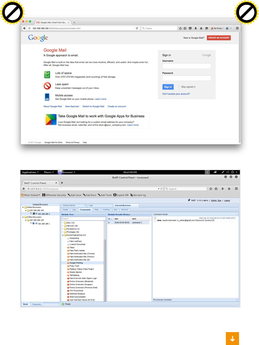Open the Details tab in BeEF
The height and width of the screenshot is (345, 259).
(x=66, y=210)
